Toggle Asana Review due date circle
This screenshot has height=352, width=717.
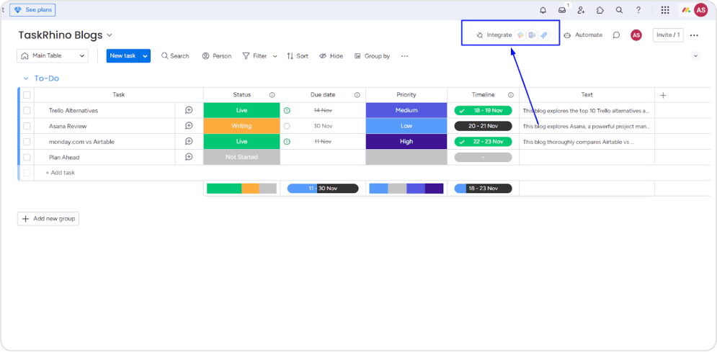coord(287,126)
